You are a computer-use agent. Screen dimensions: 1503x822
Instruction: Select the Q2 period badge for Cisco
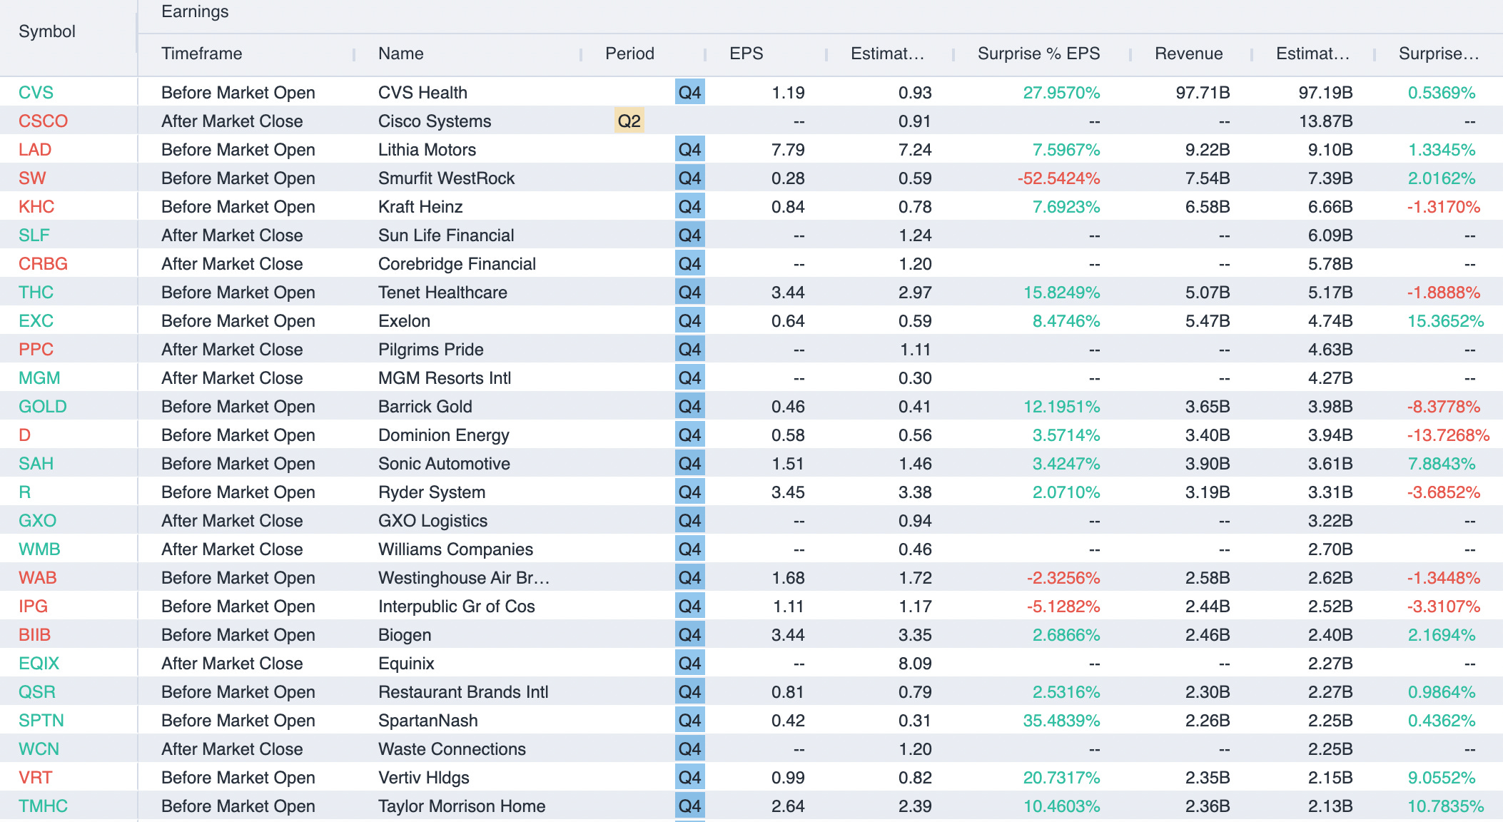pyautogui.click(x=629, y=121)
